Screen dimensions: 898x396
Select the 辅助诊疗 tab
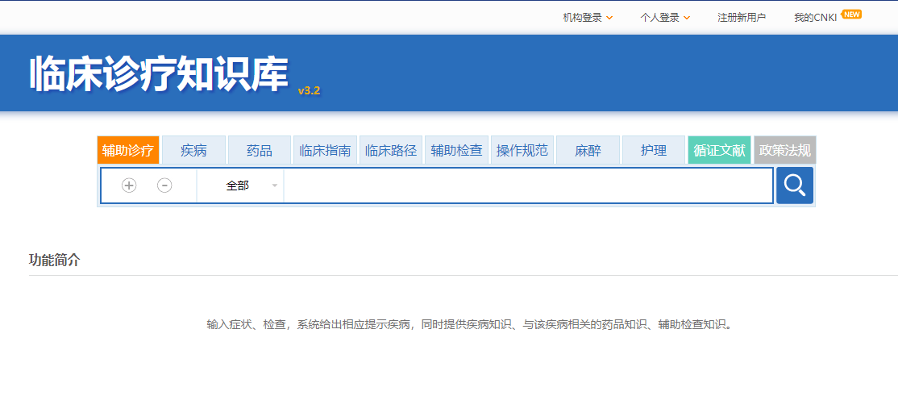point(128,150)
